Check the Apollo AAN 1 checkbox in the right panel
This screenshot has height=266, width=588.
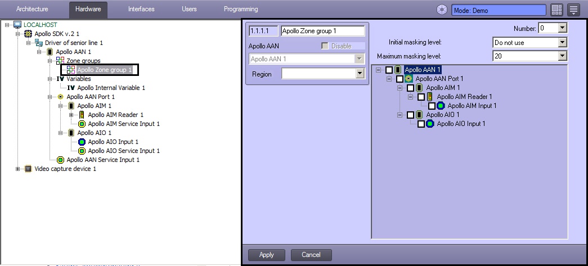click(x=389, y=70)
